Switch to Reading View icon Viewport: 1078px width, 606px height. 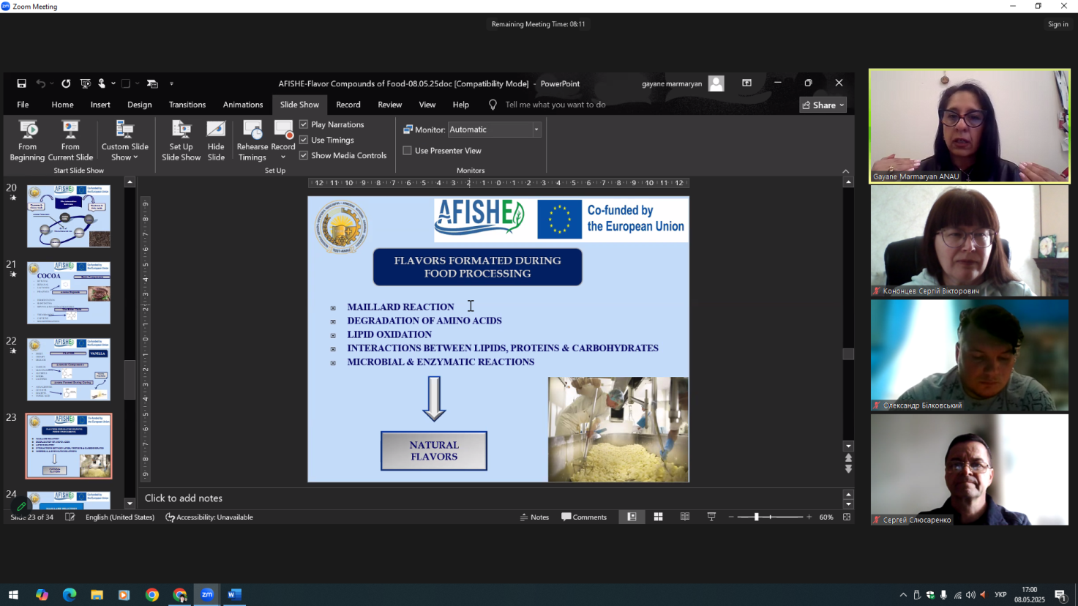pyautogui.click(x=685, y=517)
